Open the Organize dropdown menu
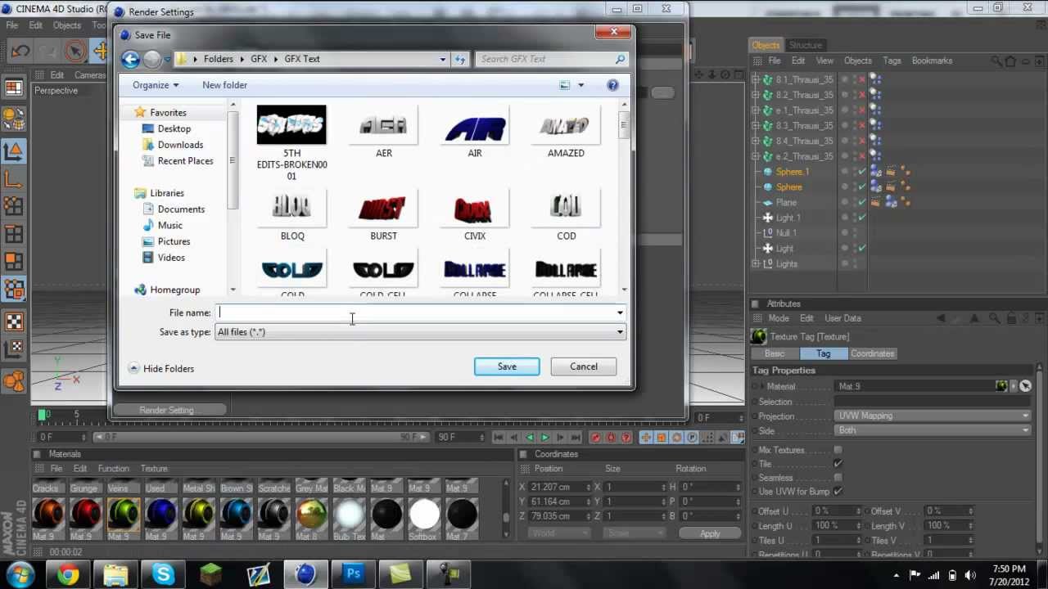This screenshot has height=589, width=1048. click(x=156, y=85)
